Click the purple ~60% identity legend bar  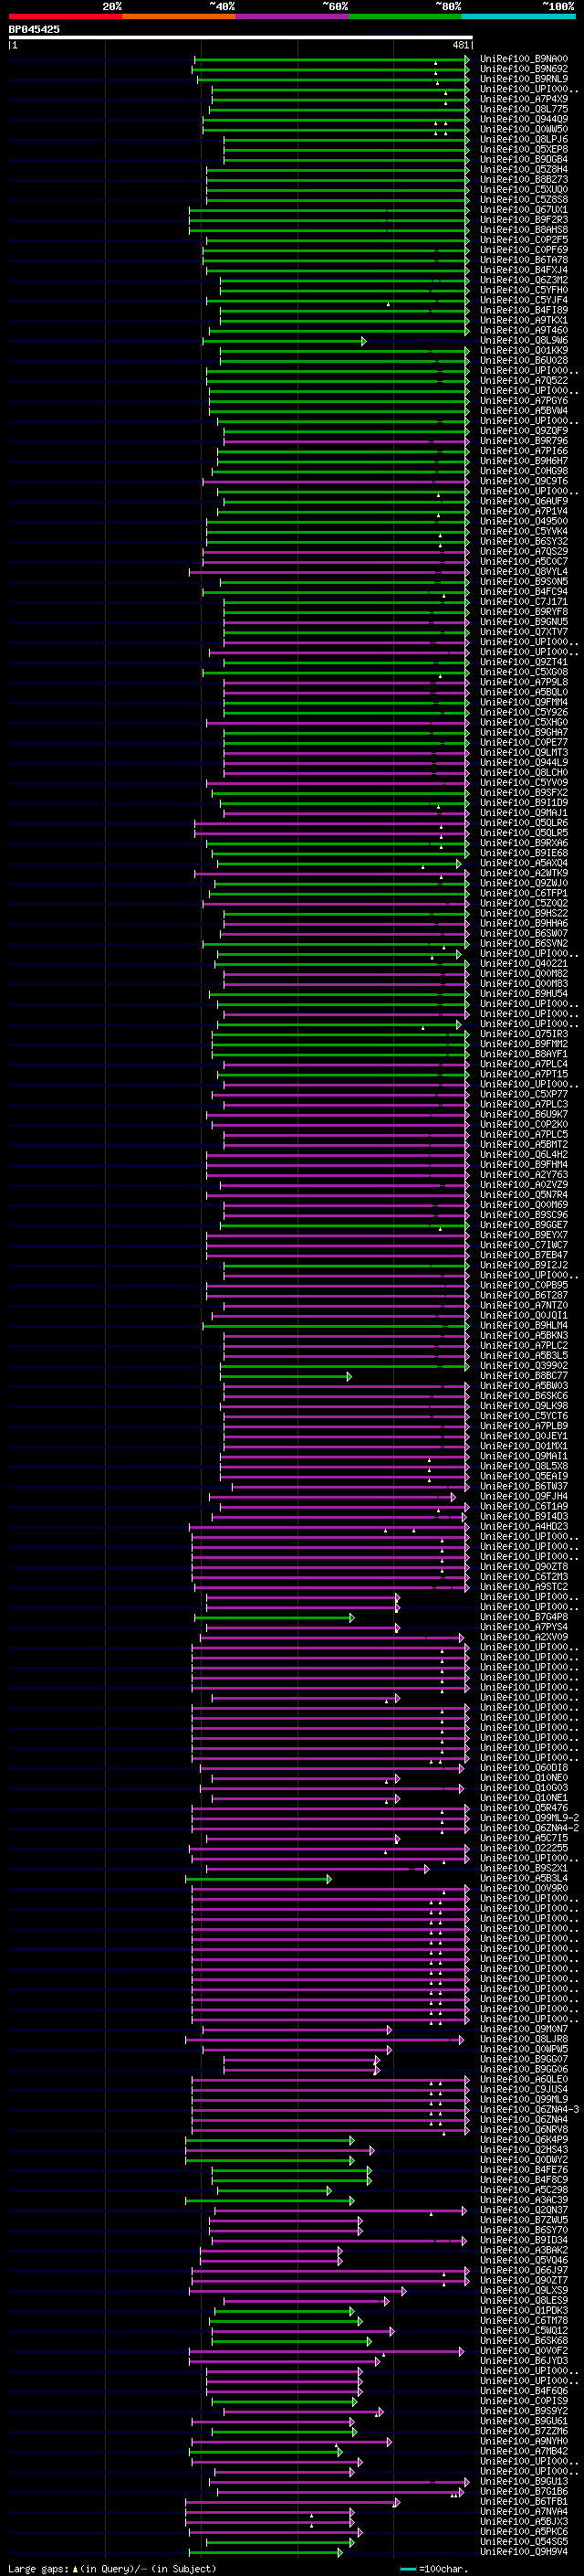pos(293,16)
